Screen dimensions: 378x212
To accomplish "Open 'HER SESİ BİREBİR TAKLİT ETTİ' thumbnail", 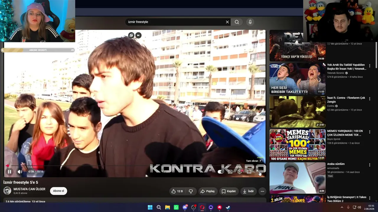I will 297,79.
